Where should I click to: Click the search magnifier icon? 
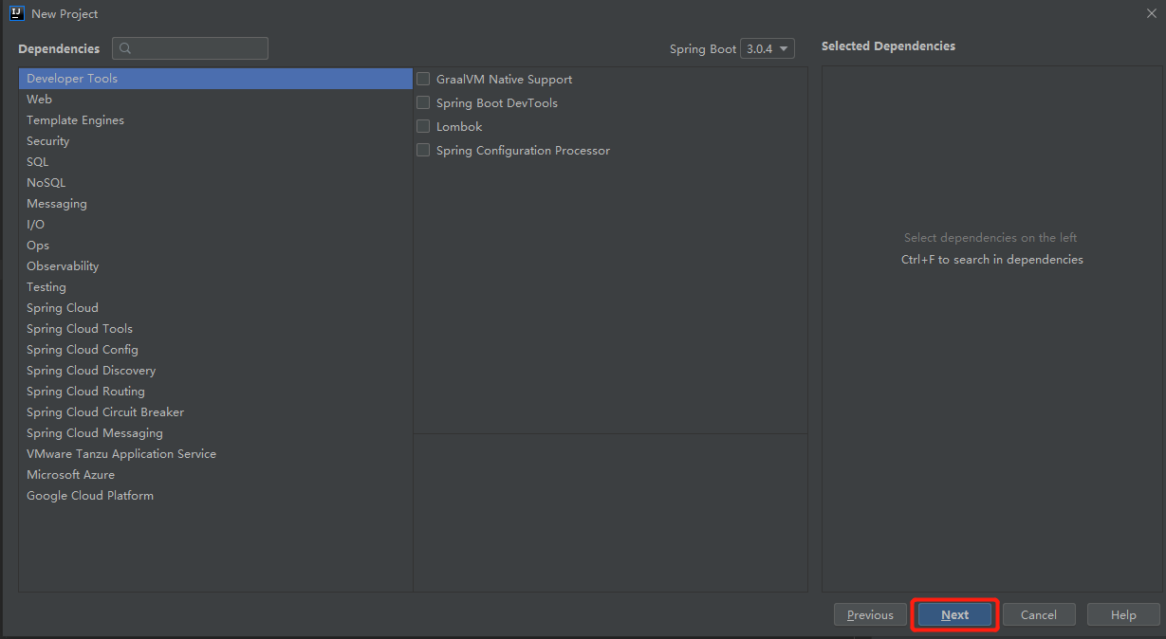pos(126,48)
